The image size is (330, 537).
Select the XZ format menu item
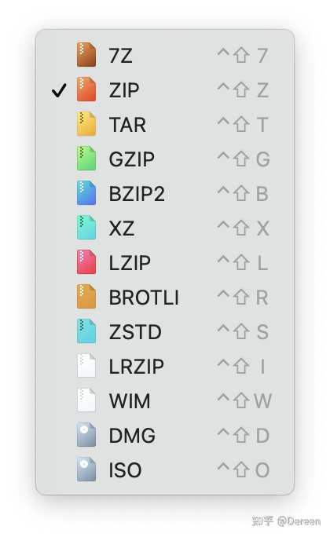pyautogui.click(x=165, y=228)
